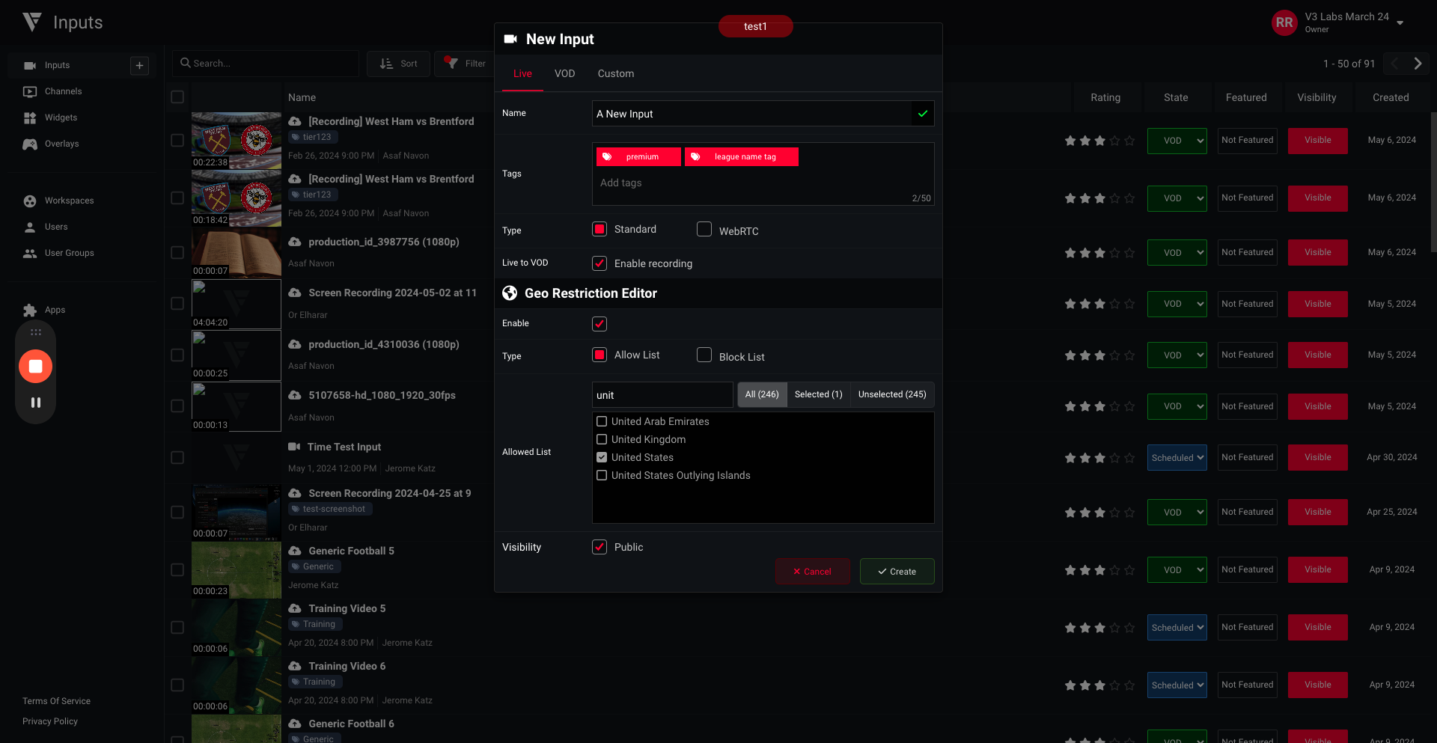Click the third rating star for Time Test Input
Screen dimensions: 1437x743
[x=1099, y=458]
